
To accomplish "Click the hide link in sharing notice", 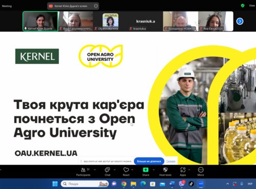I will tap(171, 161).
